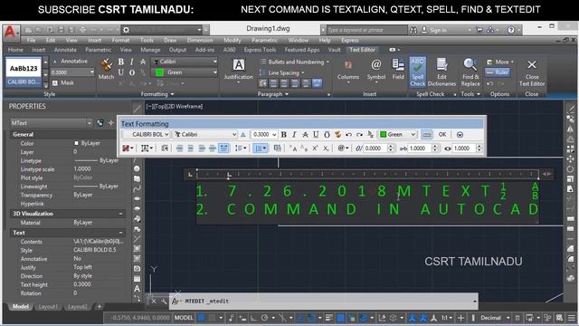Expand the More options dropdown
This screenshot has height=326, width=579.
coord(500,62)
